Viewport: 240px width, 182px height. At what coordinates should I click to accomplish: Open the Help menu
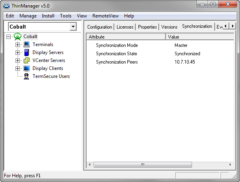coord(129,16)
